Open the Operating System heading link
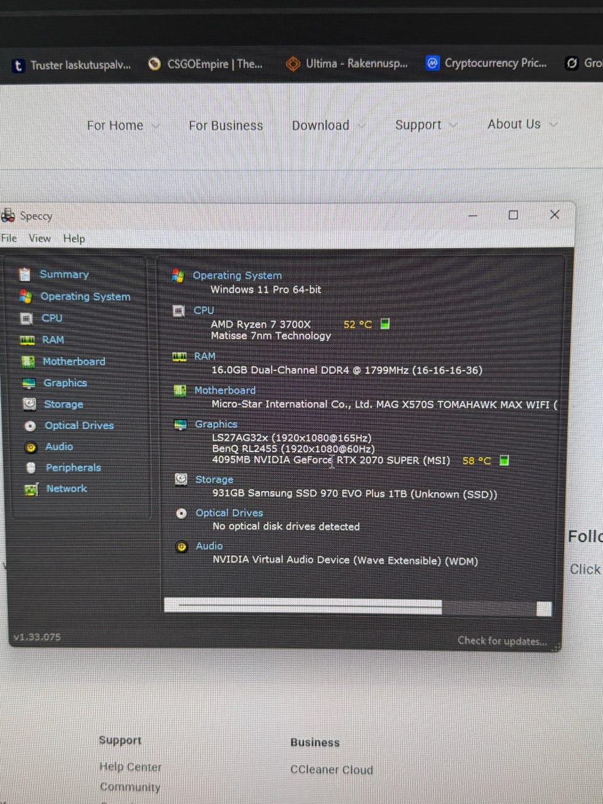 (x=237, y=275)
